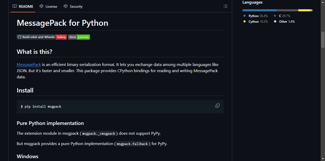Click the msgpack._cmsgpack inline code
This screenshot has width=325, height=161.
coord(99,133)
